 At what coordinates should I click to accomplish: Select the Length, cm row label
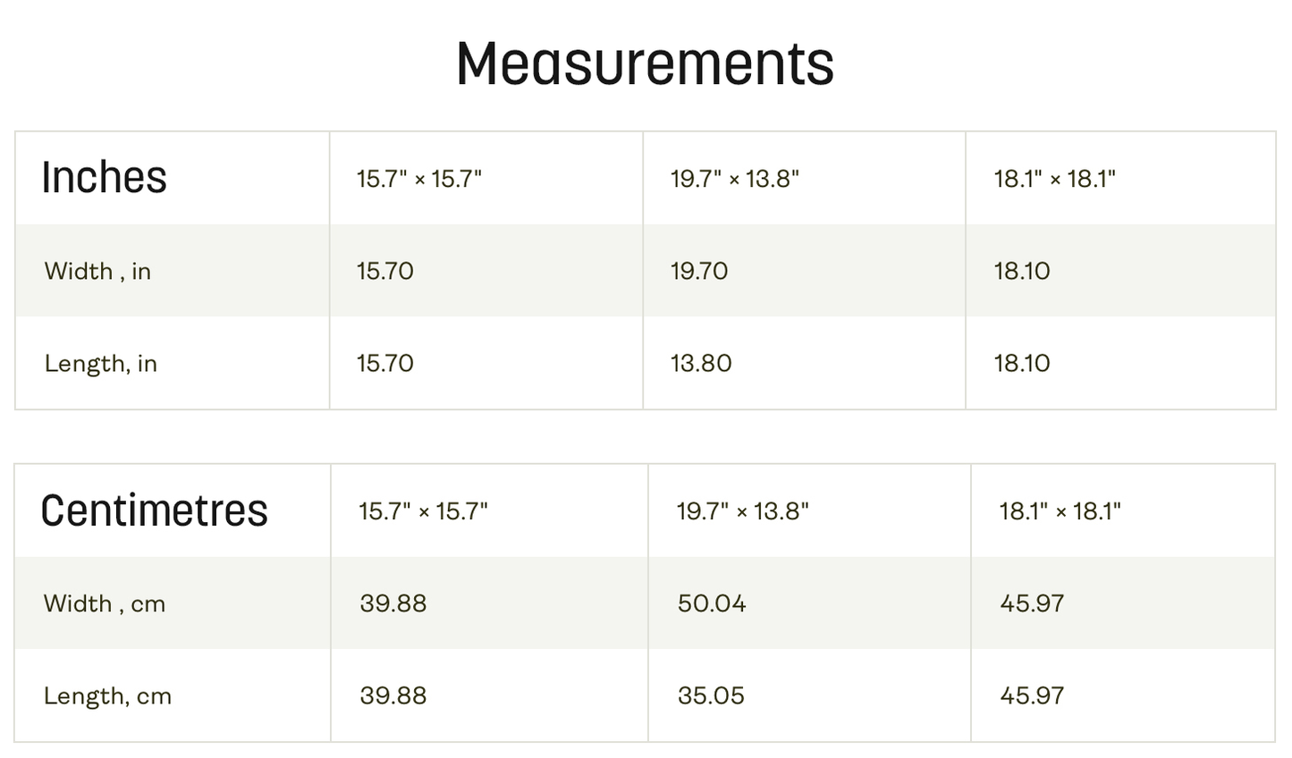point(107,695)
